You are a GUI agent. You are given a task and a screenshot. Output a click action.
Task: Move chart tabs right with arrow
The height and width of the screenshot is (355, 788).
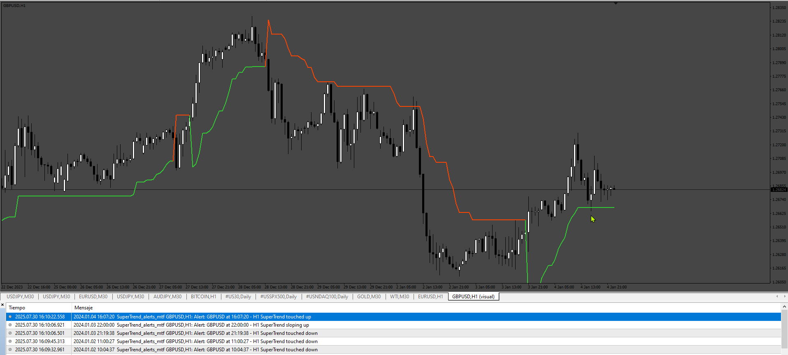tap(785, 296)
